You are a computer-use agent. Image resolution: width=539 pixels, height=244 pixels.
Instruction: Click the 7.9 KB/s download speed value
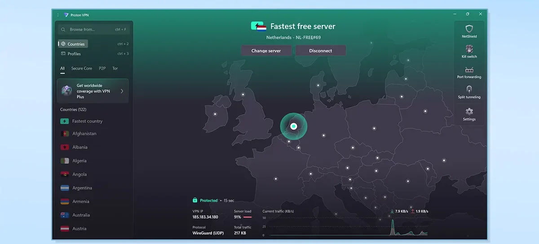pos(402,211)
